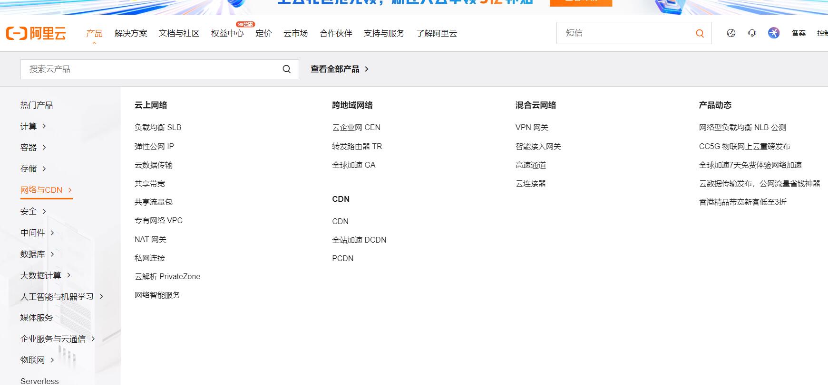Open the 定价 menu item

(x=263, y=33)
